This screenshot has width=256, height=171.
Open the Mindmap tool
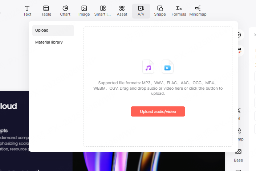pyautogui.click(x=198, y=11)
